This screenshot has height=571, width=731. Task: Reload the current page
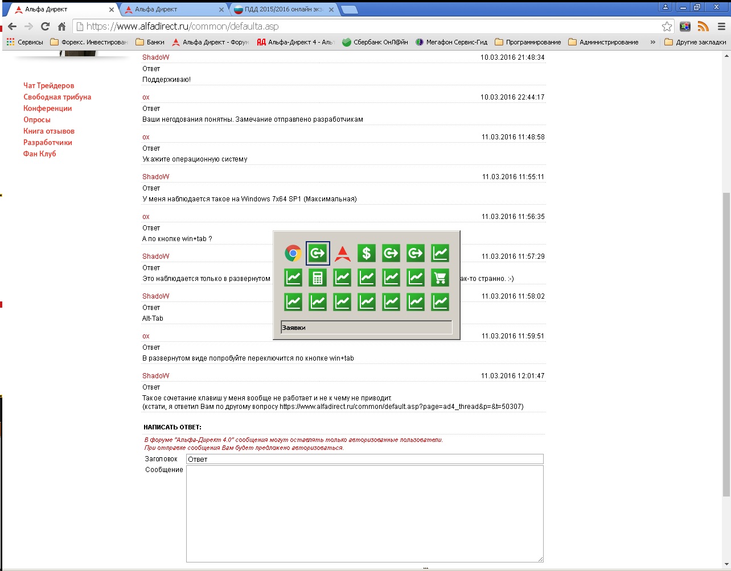pos(46,26)
